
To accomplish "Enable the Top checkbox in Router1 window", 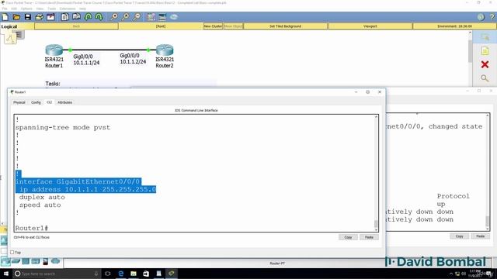I will click(x=12, y=253).
